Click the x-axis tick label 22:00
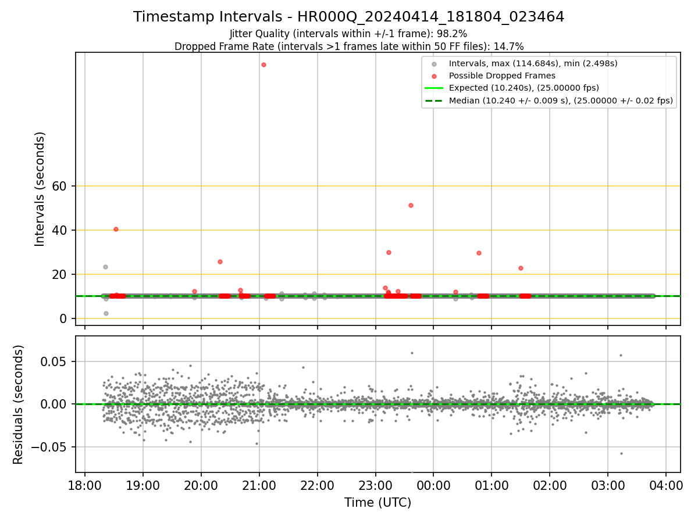The width and height of the screenshot is (698, 523). tap(318, 485)
